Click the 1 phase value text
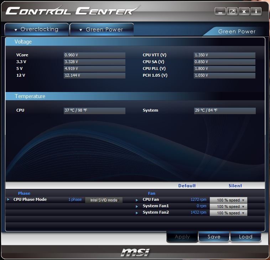 [75, 199]
